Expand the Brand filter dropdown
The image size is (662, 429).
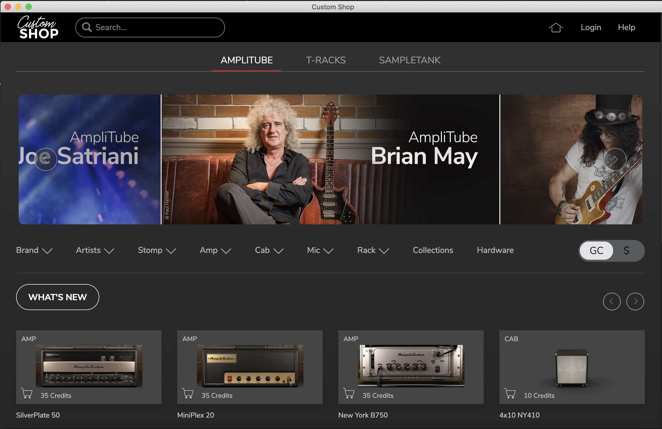(x=34, y=250)
